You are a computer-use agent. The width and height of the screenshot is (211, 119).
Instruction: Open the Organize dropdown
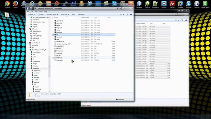31,15
